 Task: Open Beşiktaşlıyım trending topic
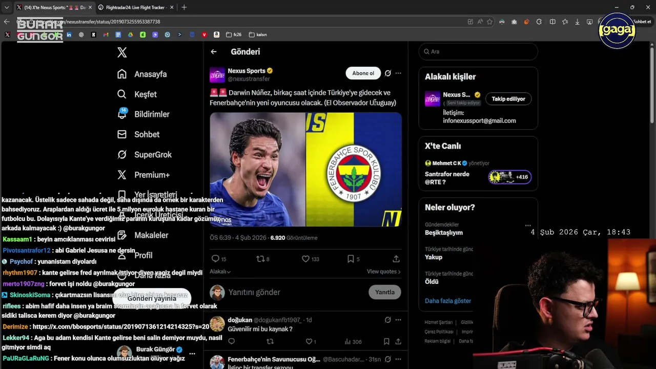tap(444, 233)
